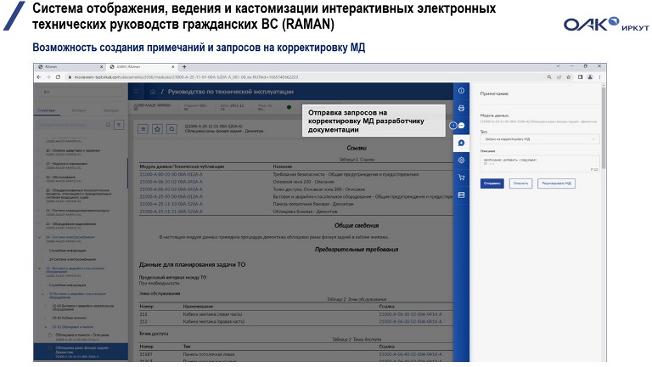The width and height of the screenshot is (652, 367).
Task: Click the Очистить button
Action: [520, 183]
